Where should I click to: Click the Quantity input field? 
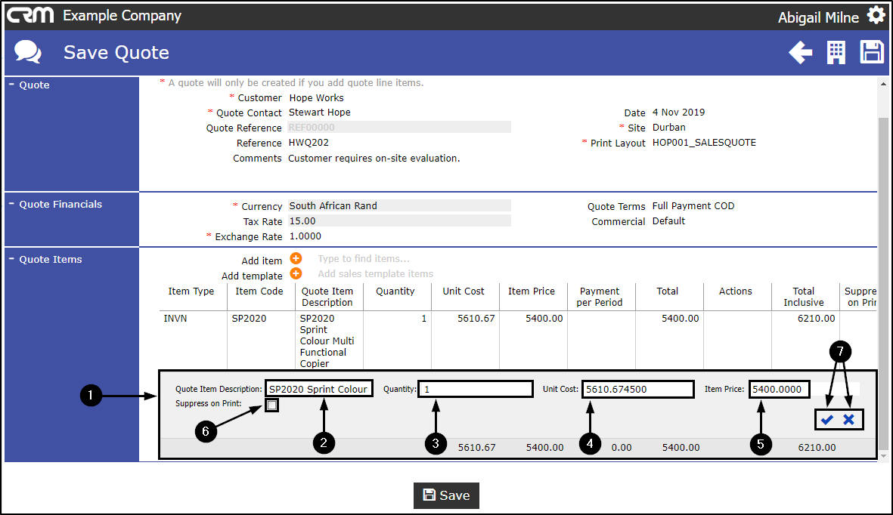click(476, 389)
